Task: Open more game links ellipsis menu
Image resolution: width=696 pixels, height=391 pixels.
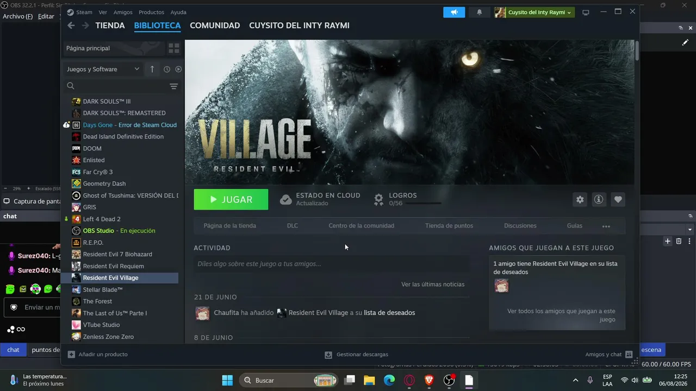Action: pos(606,226)
